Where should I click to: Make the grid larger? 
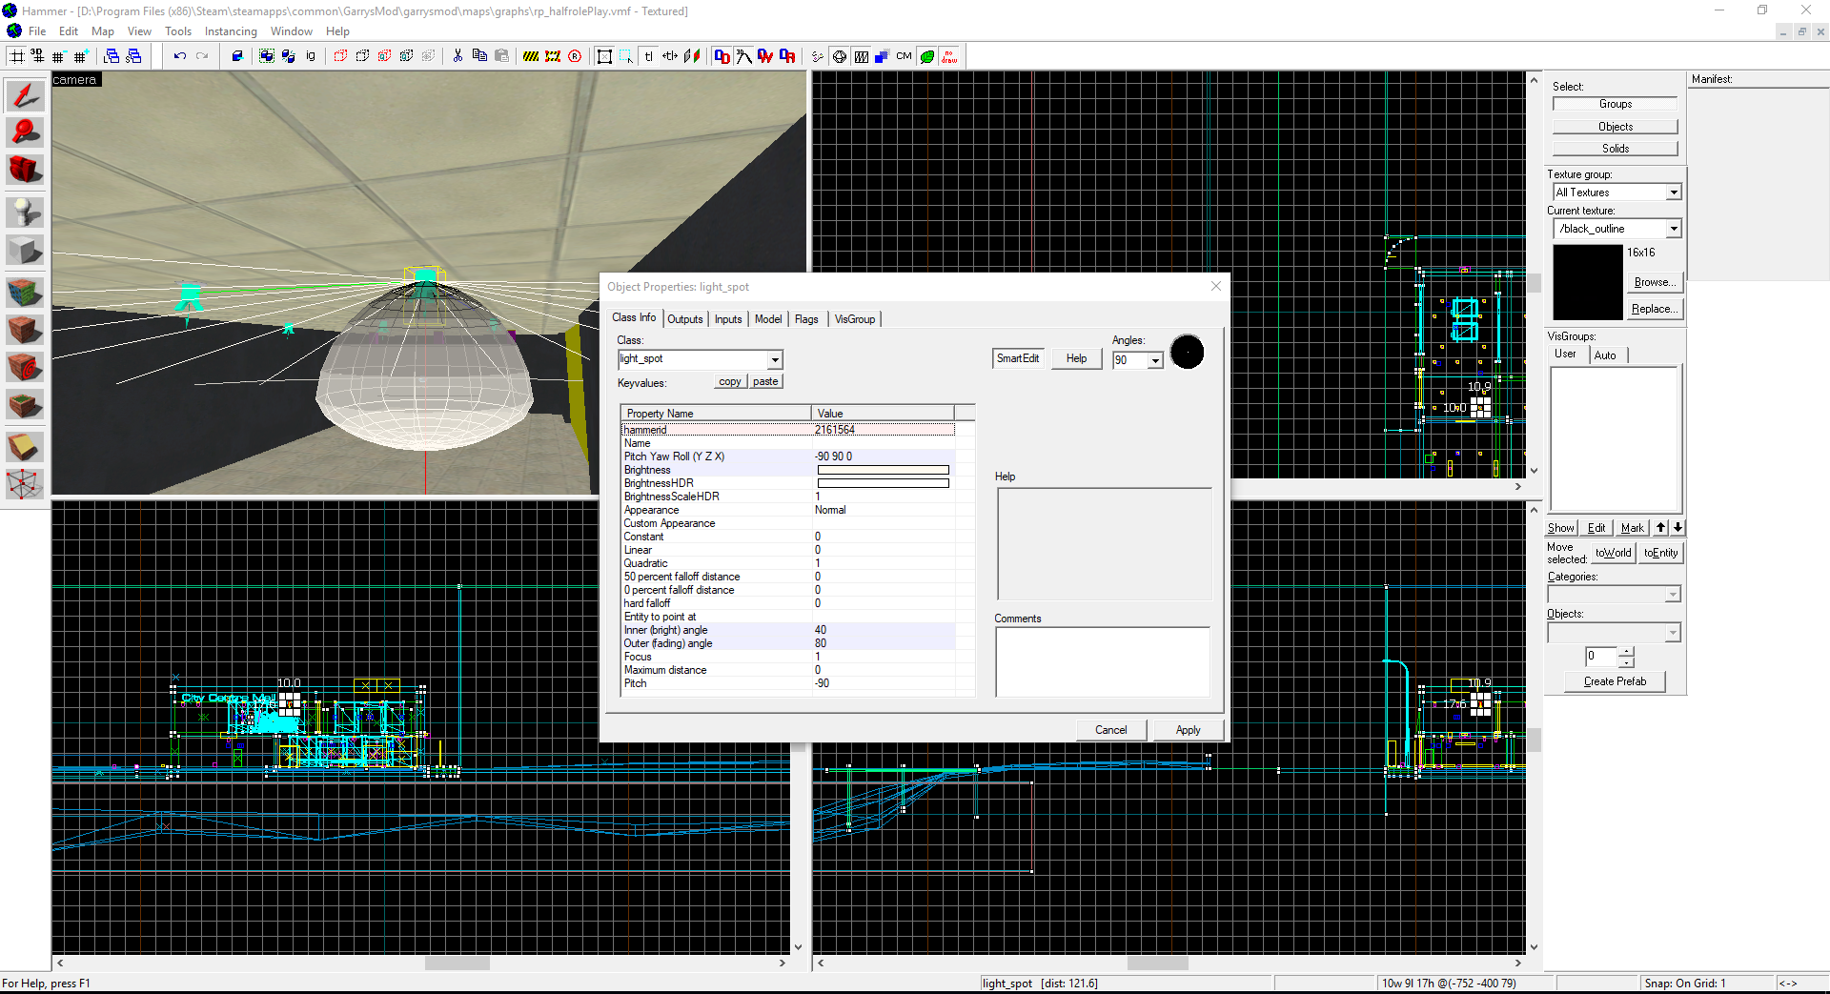tap(81, 56)
